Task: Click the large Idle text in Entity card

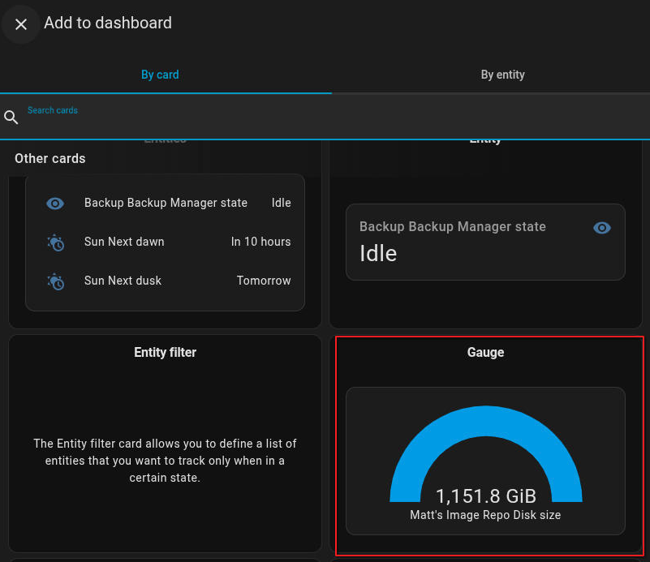Action: pyautogui.click(x=378, y=254)
